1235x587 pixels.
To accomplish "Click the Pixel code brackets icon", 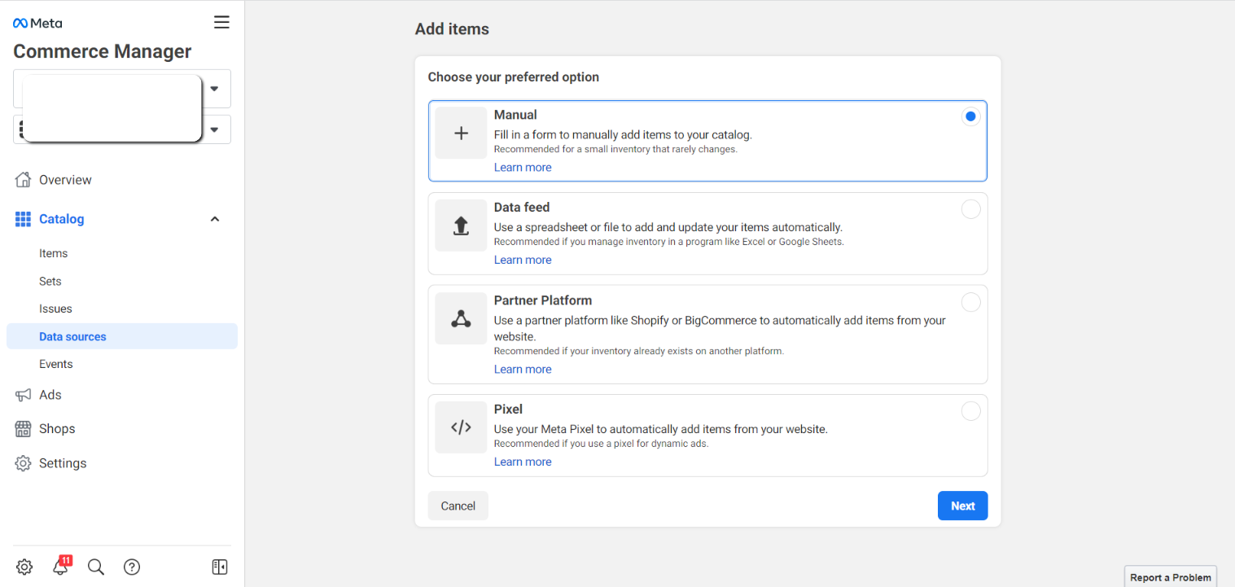I will click(461, 427).
